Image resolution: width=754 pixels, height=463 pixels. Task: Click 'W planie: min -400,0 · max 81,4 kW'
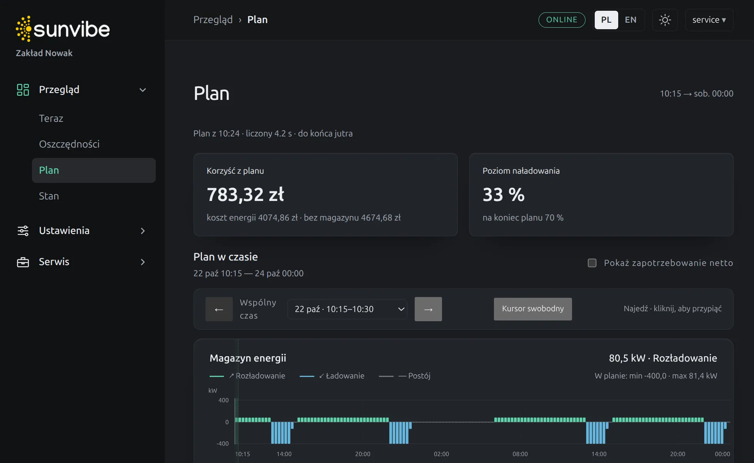[656, 376]
